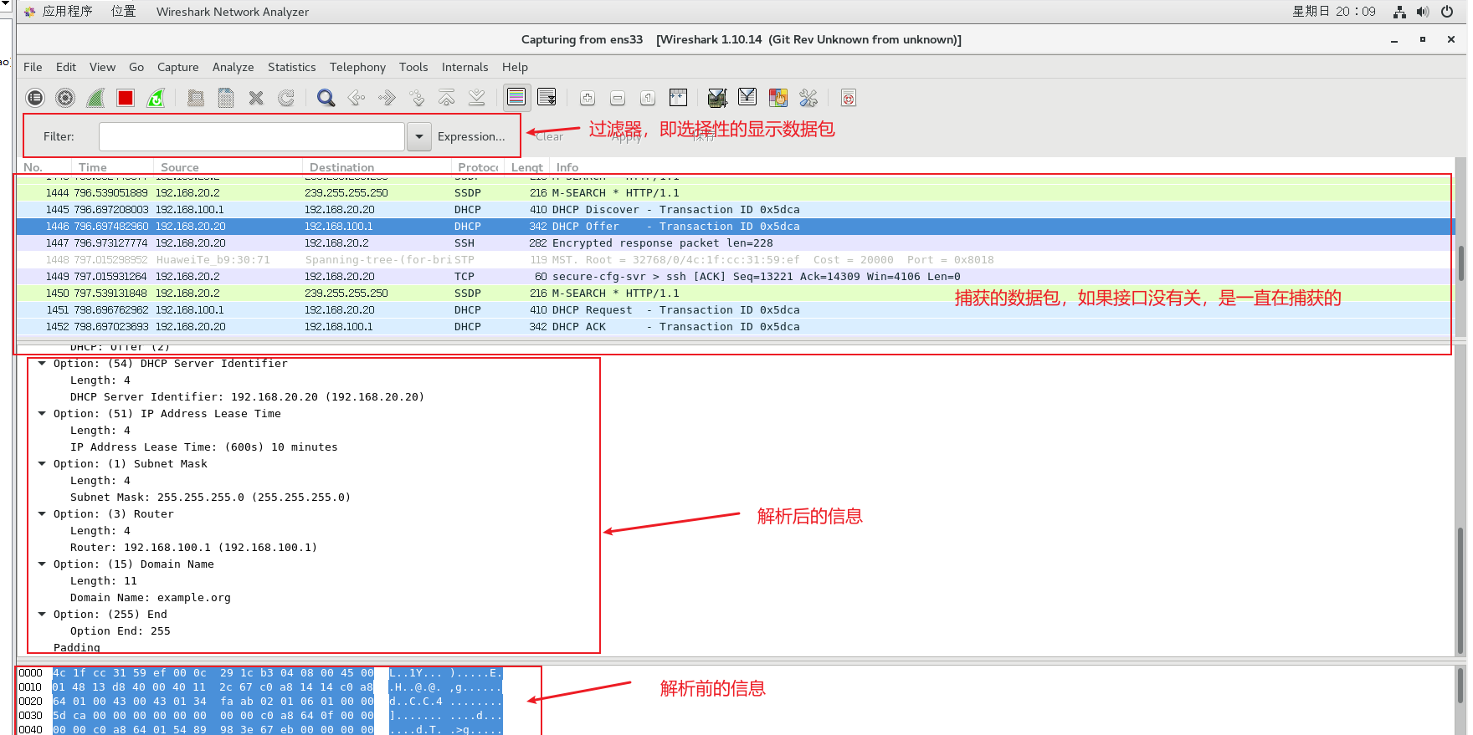
Task: Open a capture file icon
Action: pos(196,98)
